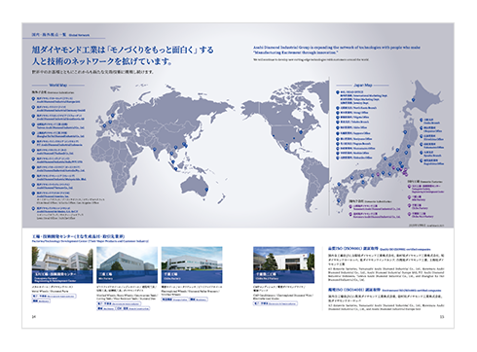Click the large Japanese headline text
Viewport: 477px width, 352px height.
point(123,55)
